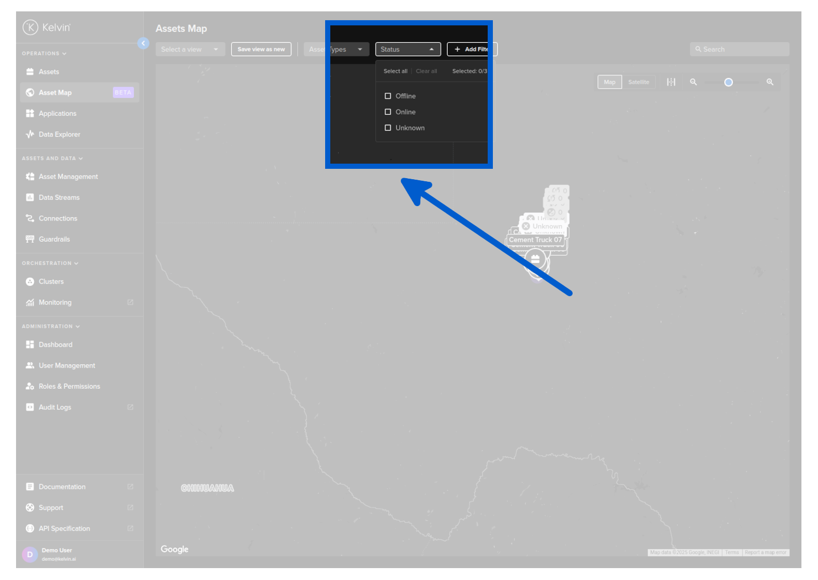Select the Map view tab
The width and height of the screenshot is (818, 580).
coord(609,82)
